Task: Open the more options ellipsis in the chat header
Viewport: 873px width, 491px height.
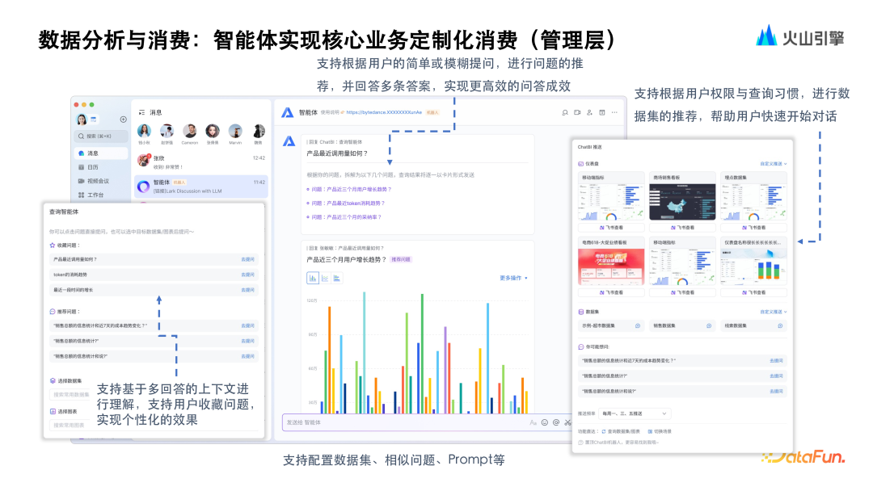Action: pos(614,112)
